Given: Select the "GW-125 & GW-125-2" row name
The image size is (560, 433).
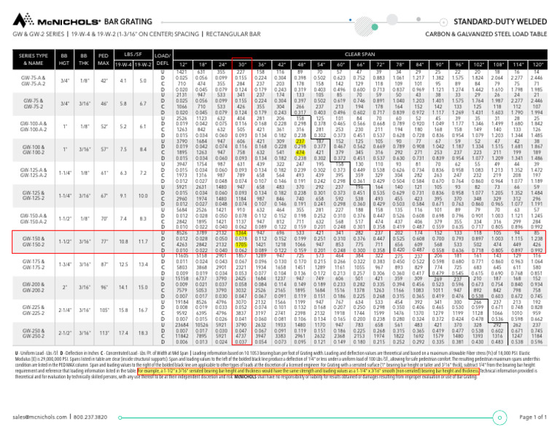Looking at the screenshot, I should coord(34,195).
